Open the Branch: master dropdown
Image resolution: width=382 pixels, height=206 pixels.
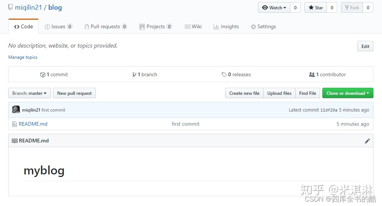tap(29, 93)
